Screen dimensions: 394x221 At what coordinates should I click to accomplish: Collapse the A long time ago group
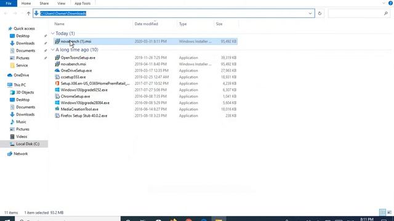52,50
